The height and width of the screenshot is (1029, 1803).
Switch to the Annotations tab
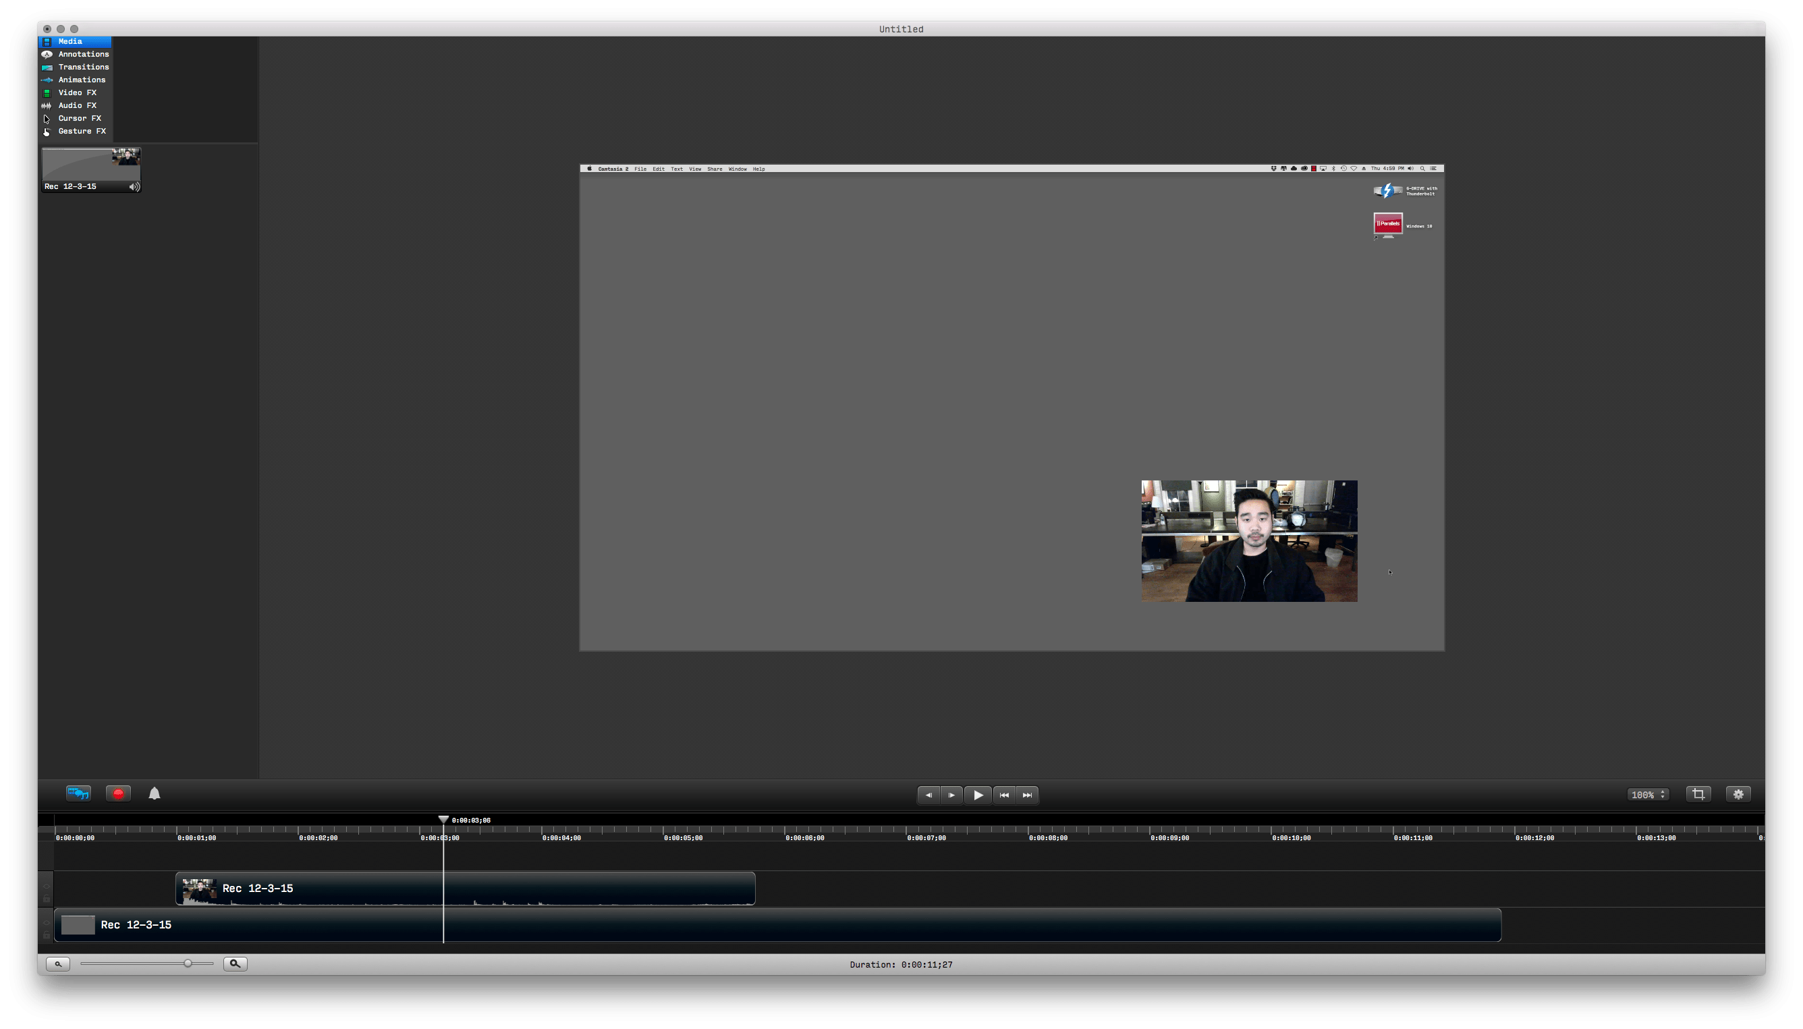click(x=83, y=54)
